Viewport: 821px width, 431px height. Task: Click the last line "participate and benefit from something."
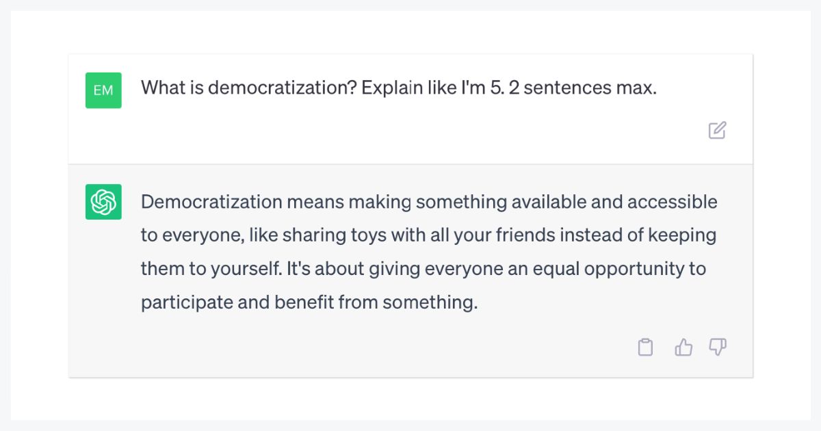[309, 302]
